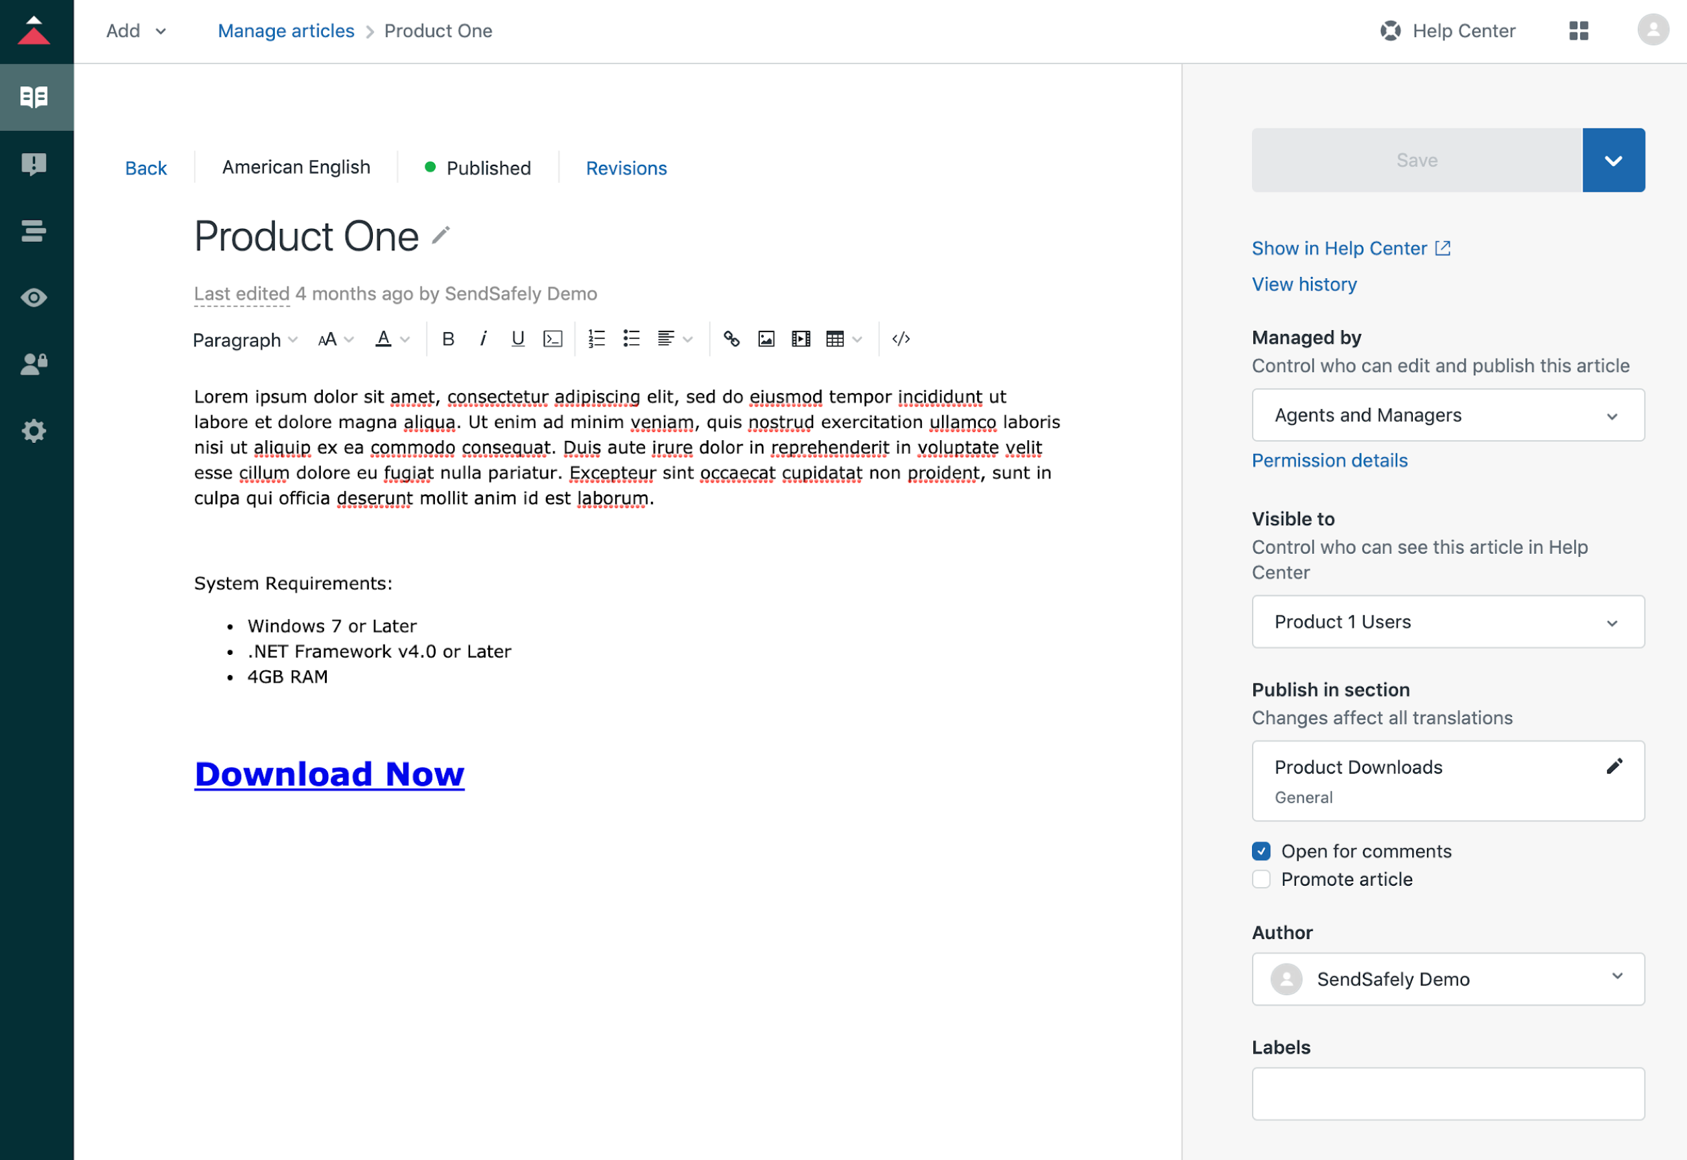Click the Bold formatting icon
The width and height of the screenshot is (1687, 1160).
448,338
